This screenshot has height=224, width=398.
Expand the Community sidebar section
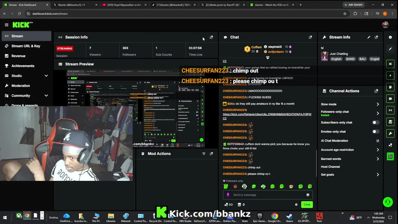[46, 96]
